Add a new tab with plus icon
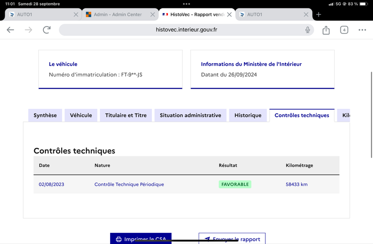This screenshot has width=373, height=244. [x=318, y=14]
